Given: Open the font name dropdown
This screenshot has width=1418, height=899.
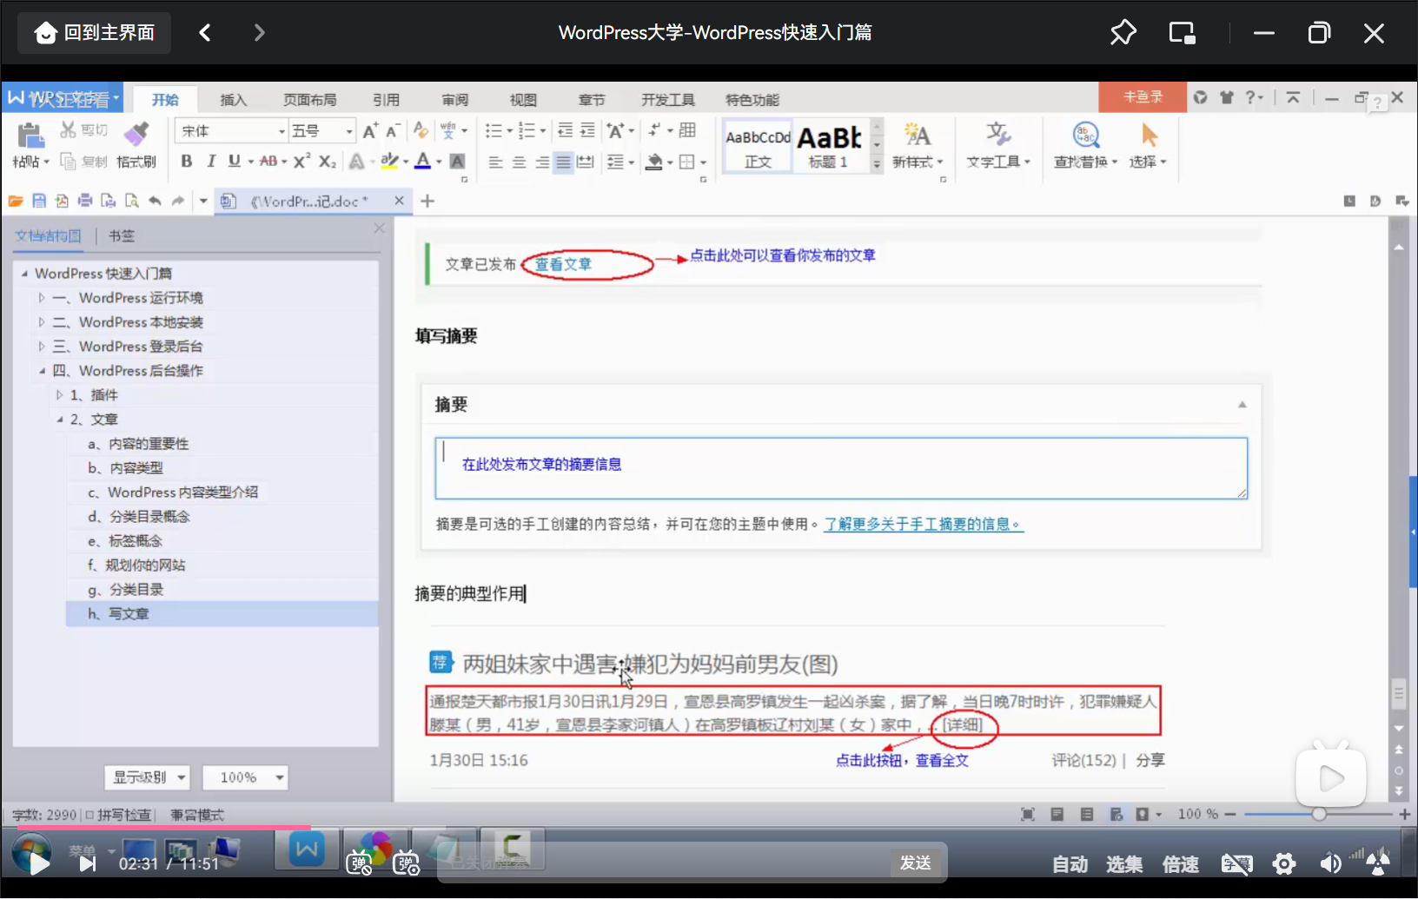Looking at the screenshot, I should 282,131.
